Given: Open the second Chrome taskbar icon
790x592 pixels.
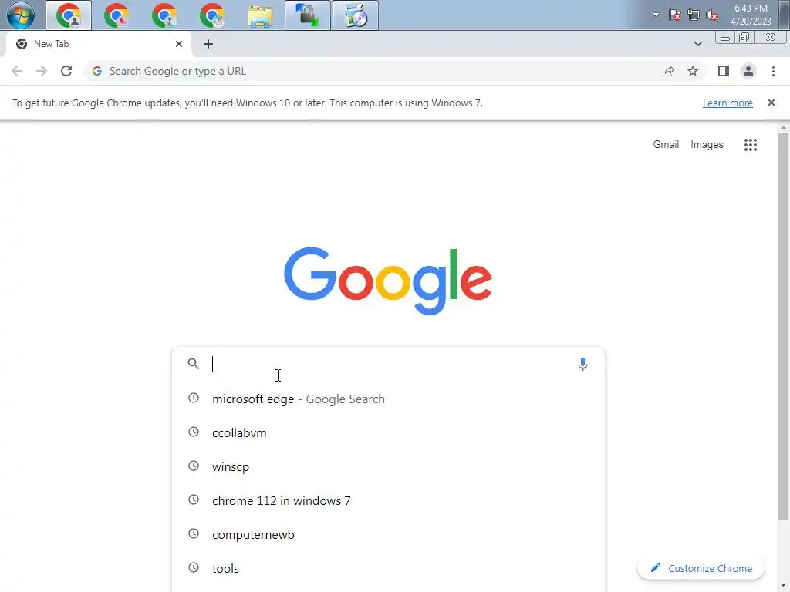Looking at the screenshot, I should click(x=116, y=15).
